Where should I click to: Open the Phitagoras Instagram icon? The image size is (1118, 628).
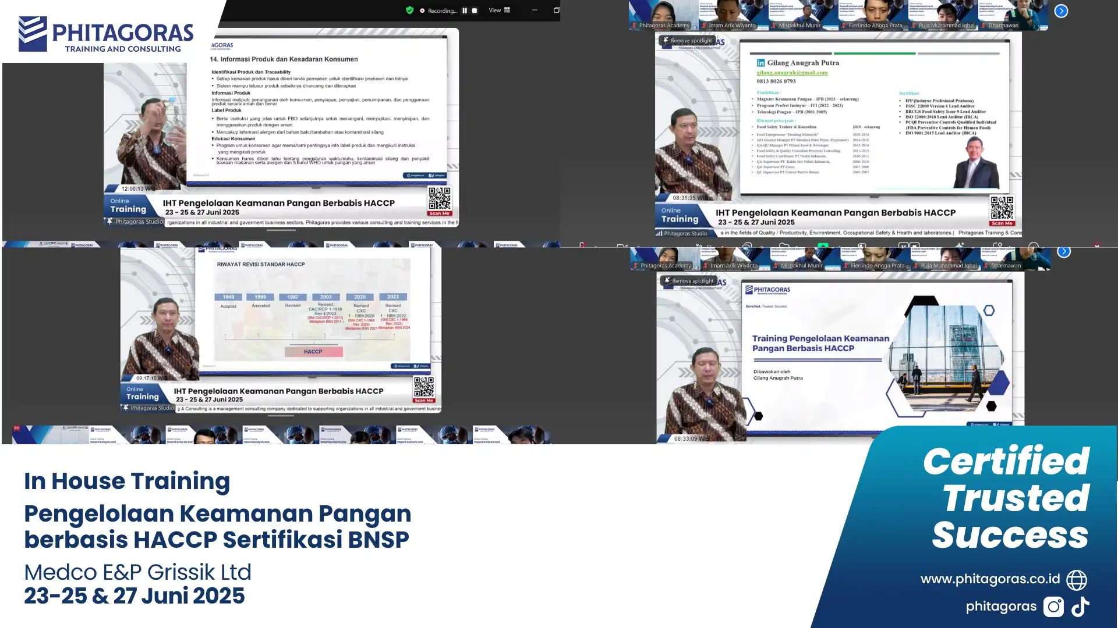pyautogui.click(x=1053, y=606)
